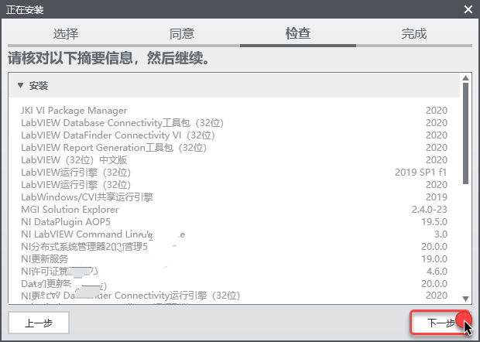480x342 pixels.
Task: Click the 下一步 button
Action: tap(441, 323)
